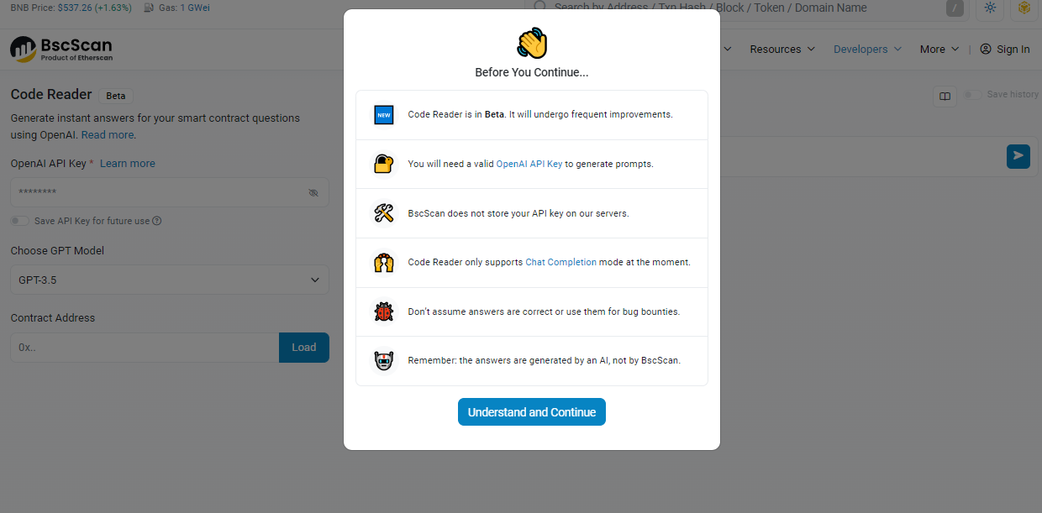This screenshot has height=513, width=1042.
Task: Open the book documentation icon
Action: coord(945,97)
